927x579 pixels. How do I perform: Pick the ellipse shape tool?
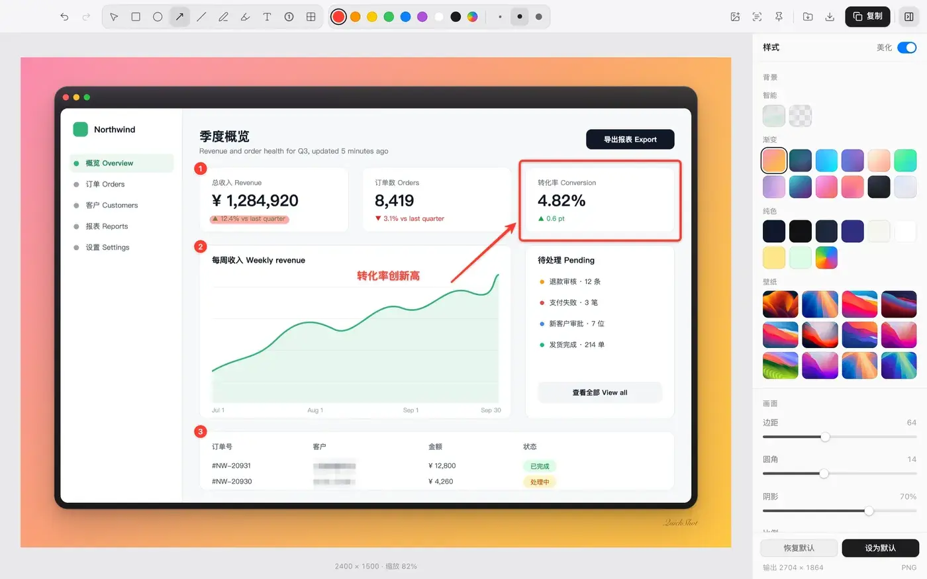point(158,17)
